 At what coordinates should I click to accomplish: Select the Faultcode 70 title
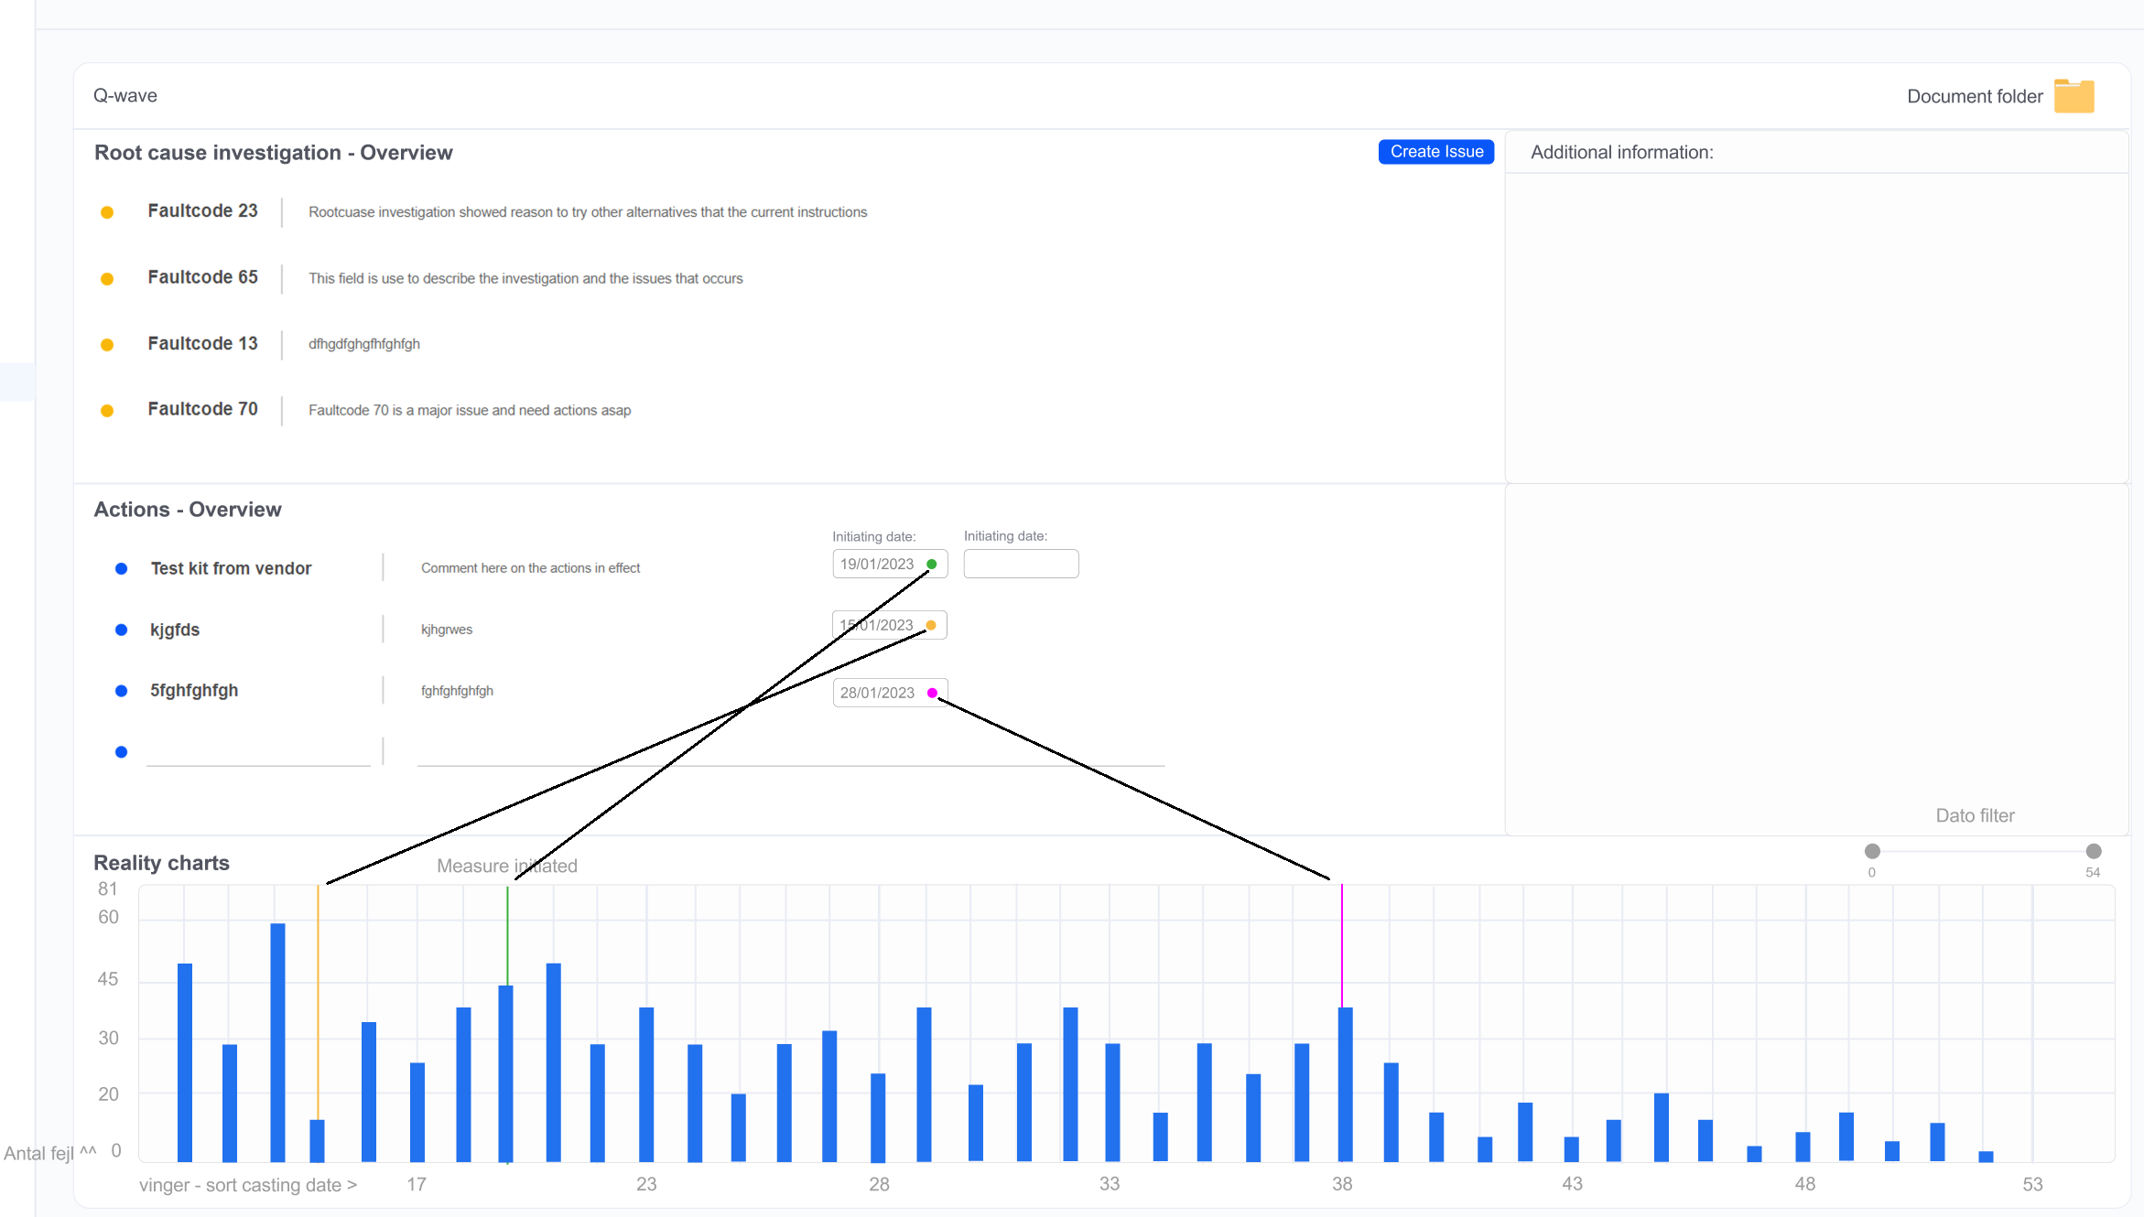point(202,409)
